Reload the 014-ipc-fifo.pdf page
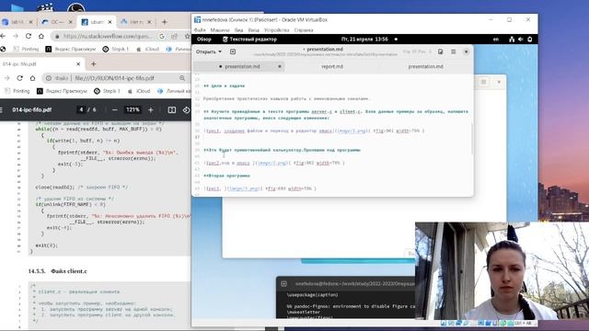The height and width of the screenshot is (331, 589). pyautogui.click(x=19, y=78)
